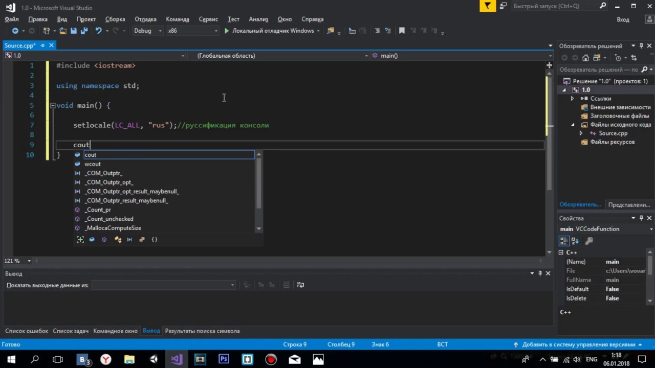Toggle the IntelliSense macros filter icon
This screenshot has width=655, height=368.
tap(129, 239)
